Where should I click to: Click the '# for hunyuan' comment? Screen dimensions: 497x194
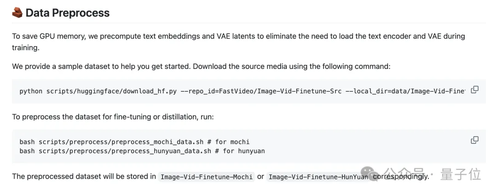(240, 151)
